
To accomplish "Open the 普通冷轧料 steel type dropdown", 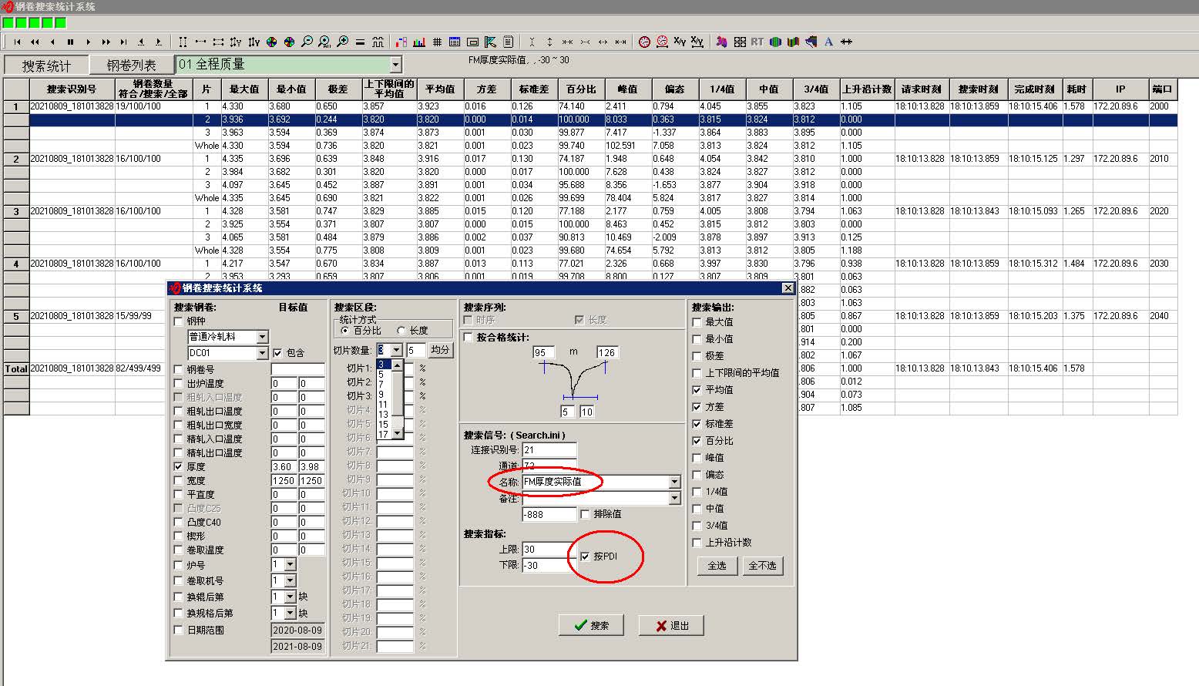I will coord(262,337).
